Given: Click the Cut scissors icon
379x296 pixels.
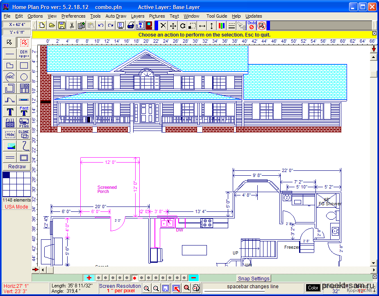Looking at the screenshot, I should point(72,25).
